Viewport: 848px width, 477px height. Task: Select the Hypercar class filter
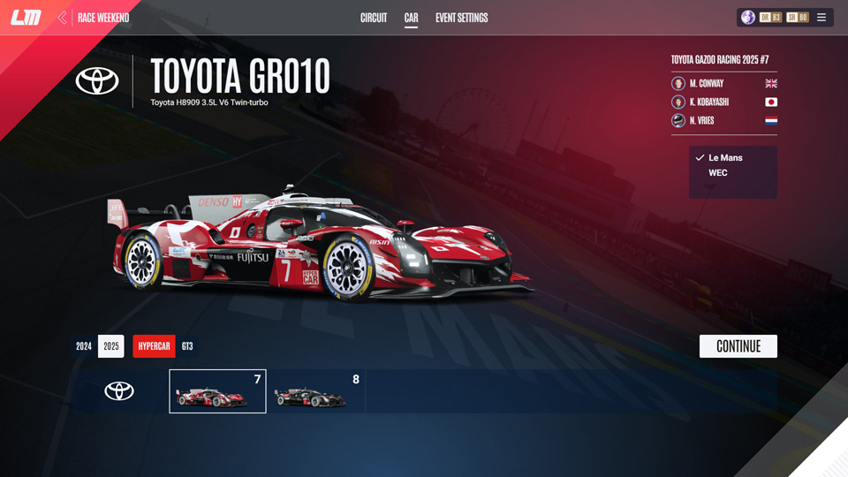click(x=154, y=346)
